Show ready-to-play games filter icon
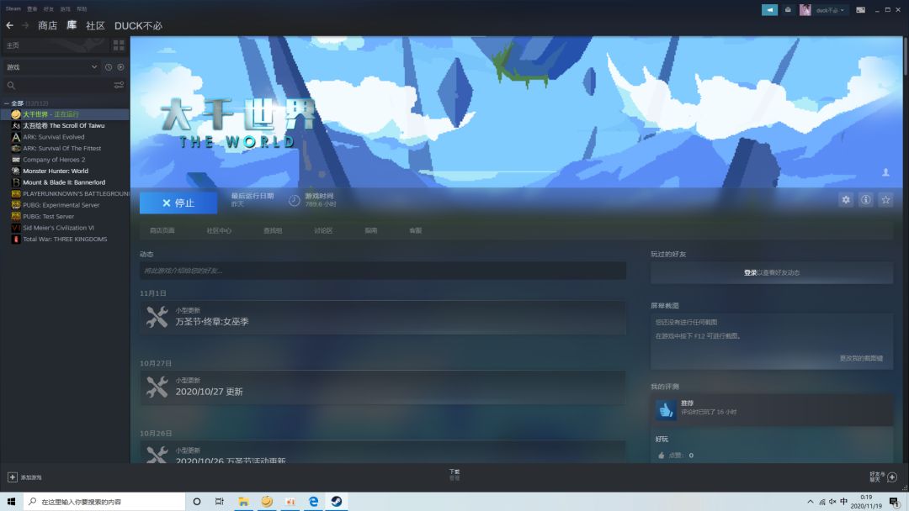The height and width of the screenshot is (511, 909). [120, 67]
